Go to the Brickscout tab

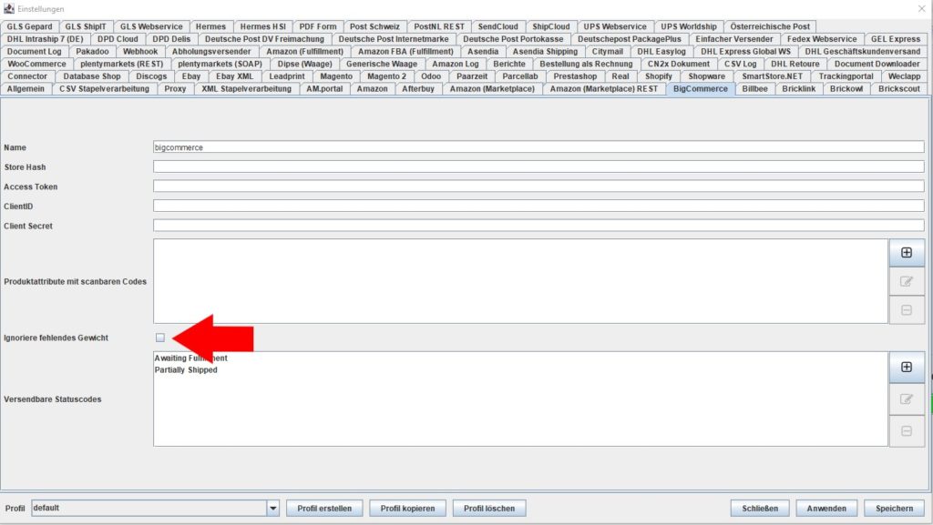click(x=899, y=88)
